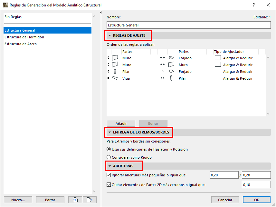Screen dimensions: 276x207
Task: Click the 'Nuevo...' button
Action: coord(18,200)
